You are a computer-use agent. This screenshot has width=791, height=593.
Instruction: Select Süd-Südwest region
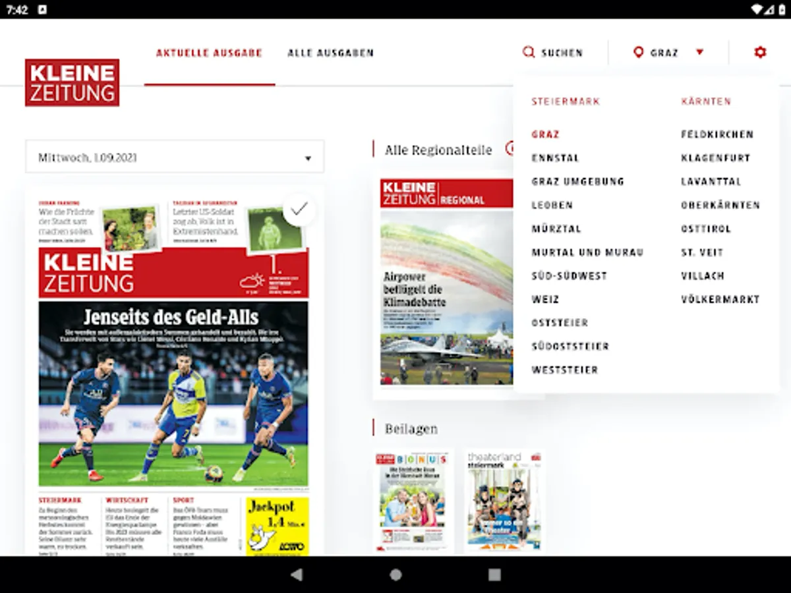570,276
